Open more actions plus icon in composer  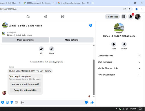[x=3, y=102]
